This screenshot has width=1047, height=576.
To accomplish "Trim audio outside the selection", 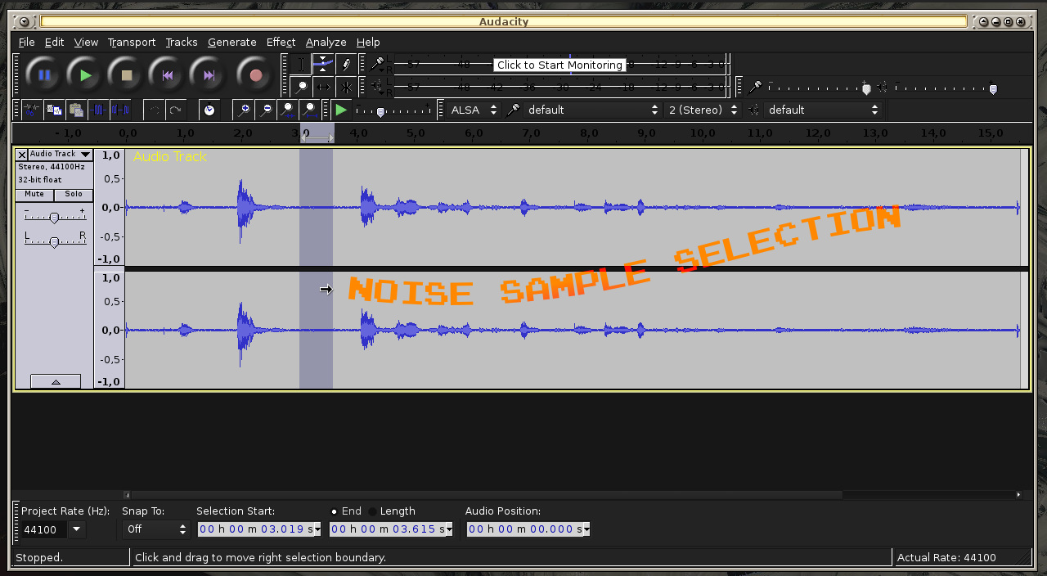I will pos(97,110).
